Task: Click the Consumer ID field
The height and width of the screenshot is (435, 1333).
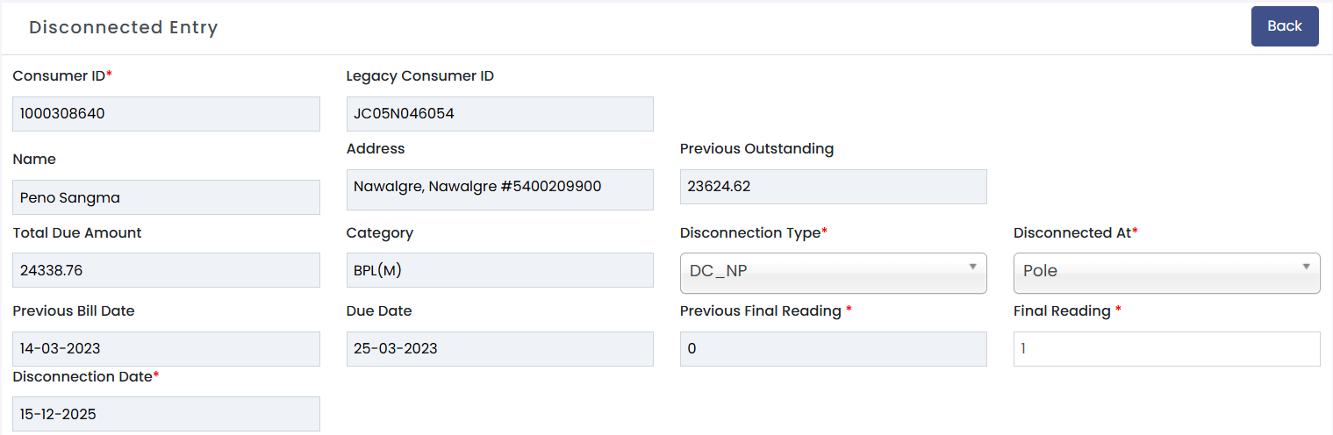Action: tap(166, 114)
